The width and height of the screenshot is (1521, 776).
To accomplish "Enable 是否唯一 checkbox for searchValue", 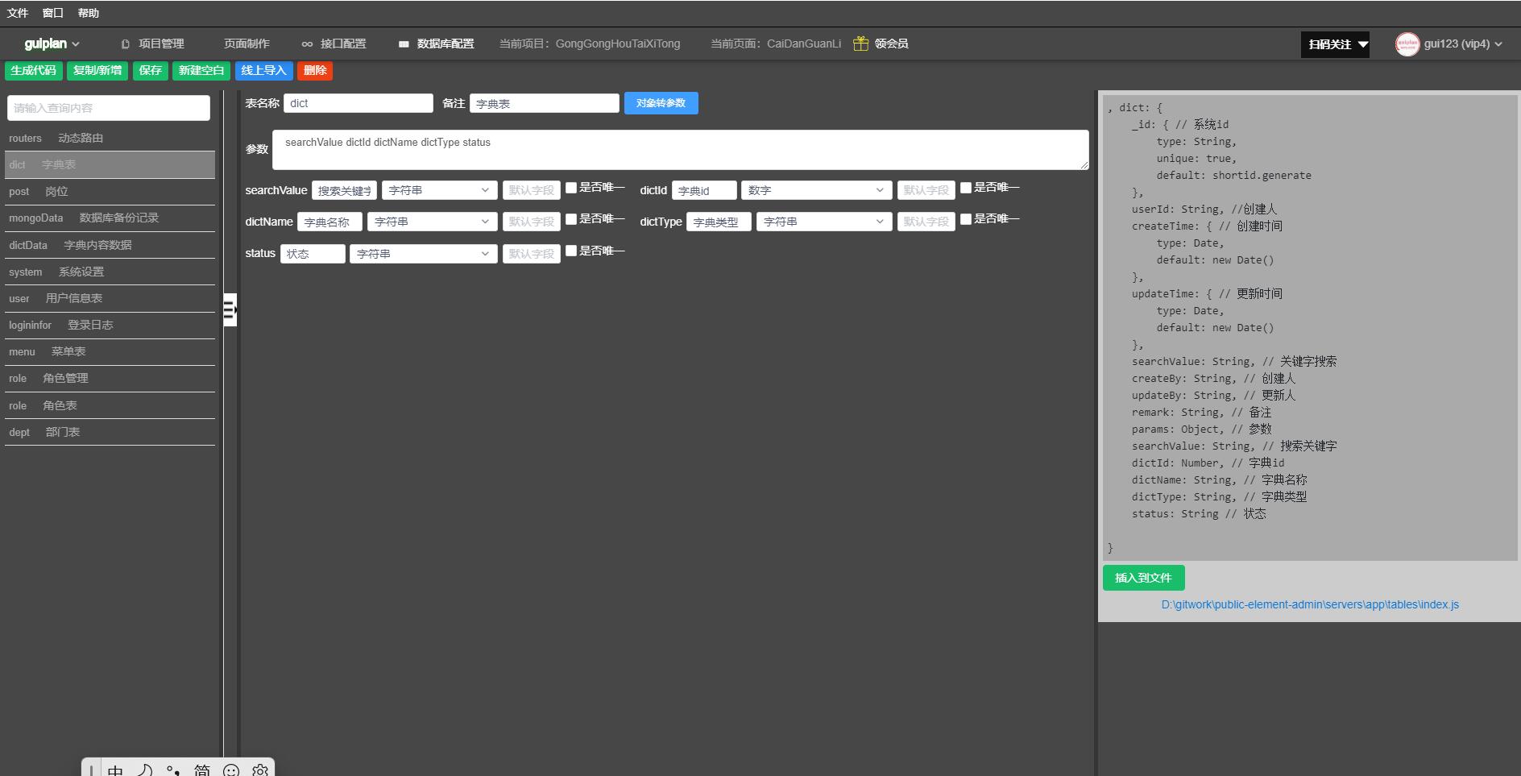I will [x=571, y=188].
